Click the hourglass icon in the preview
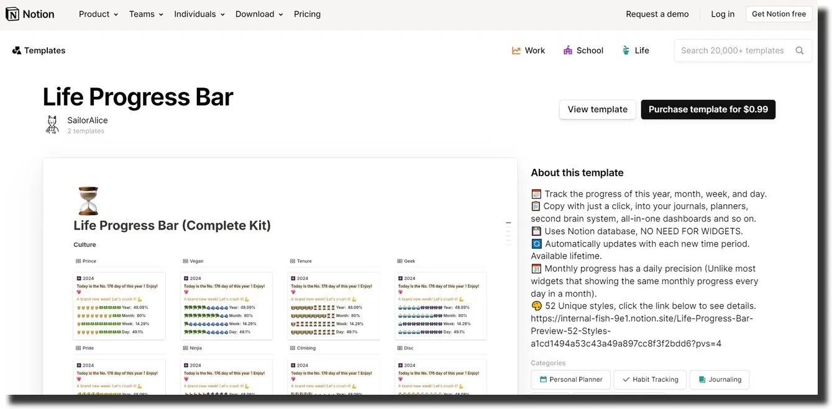This screenshot has height=409, width=832. point(88,200)
